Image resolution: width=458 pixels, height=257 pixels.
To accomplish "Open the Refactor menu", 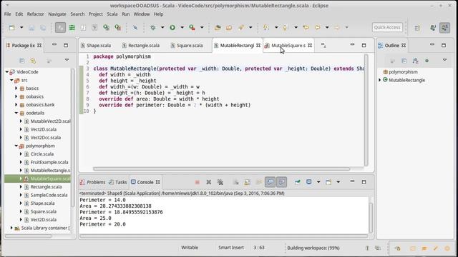I will (35, 14).
